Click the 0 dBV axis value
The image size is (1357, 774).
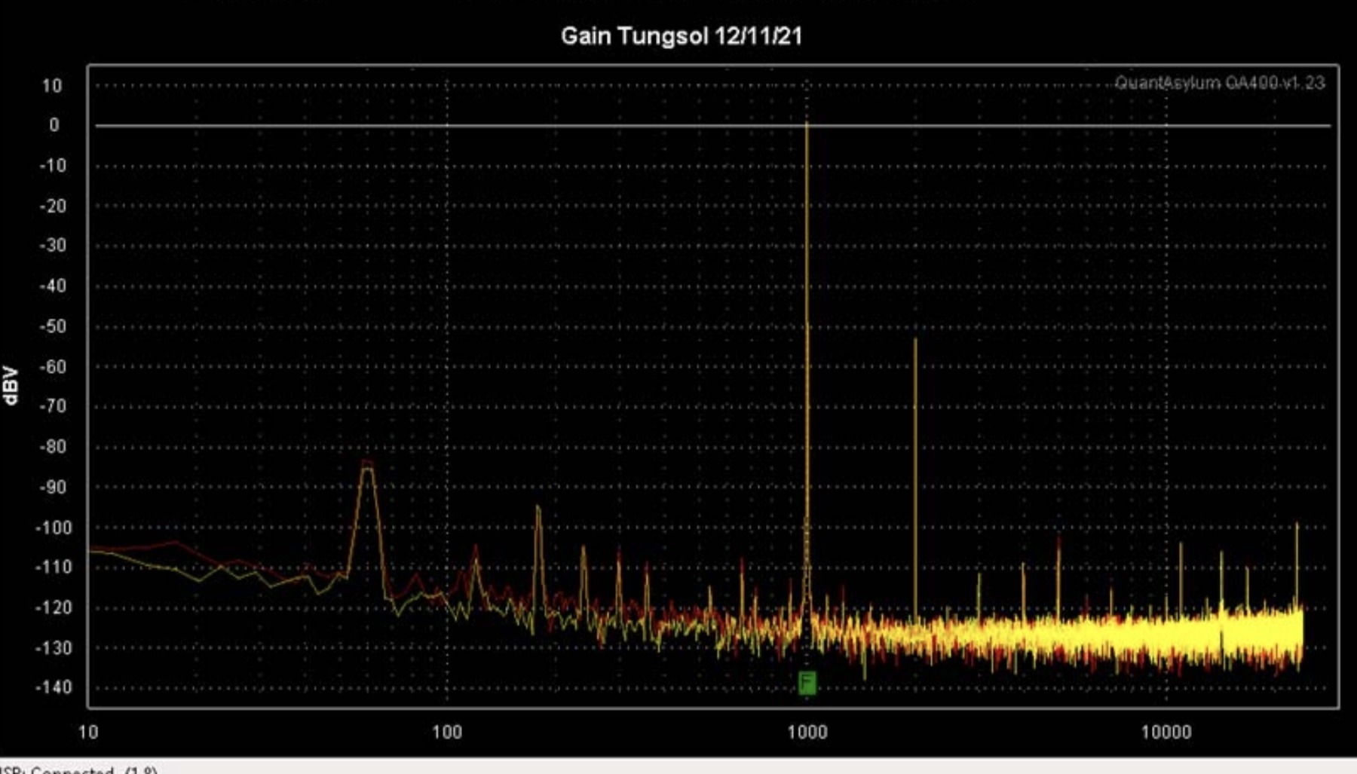[54, 124]
